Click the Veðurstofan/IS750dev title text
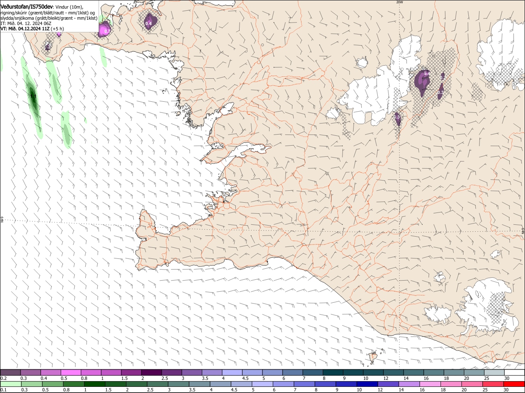Viewport: 525px width, 393px height. (27, 7)
